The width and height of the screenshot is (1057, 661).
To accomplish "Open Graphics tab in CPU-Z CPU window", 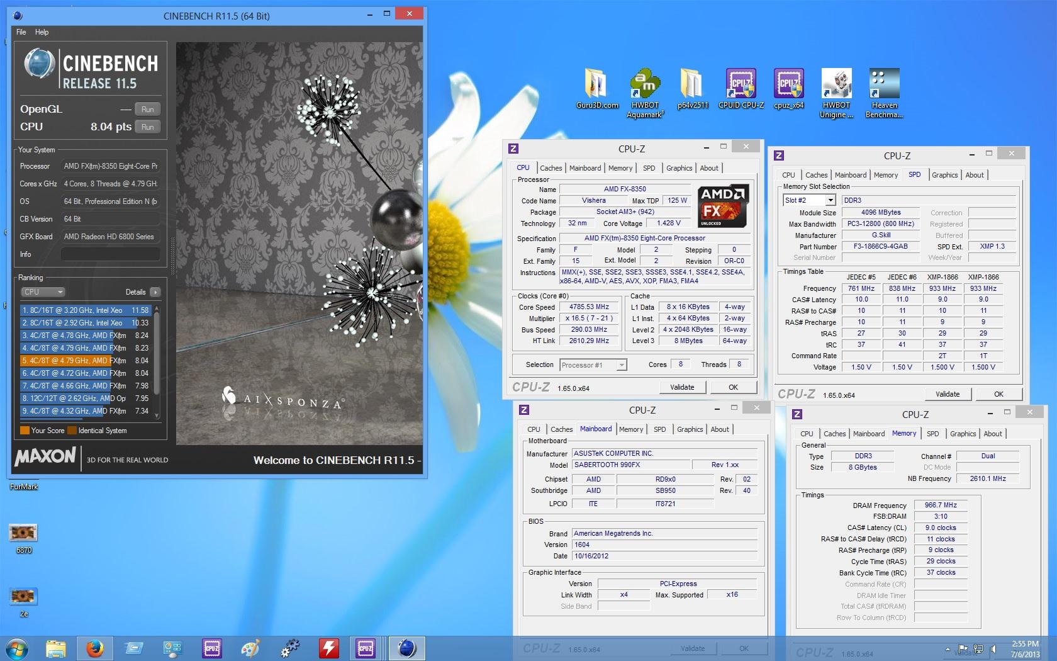I will tap(679, 168).
